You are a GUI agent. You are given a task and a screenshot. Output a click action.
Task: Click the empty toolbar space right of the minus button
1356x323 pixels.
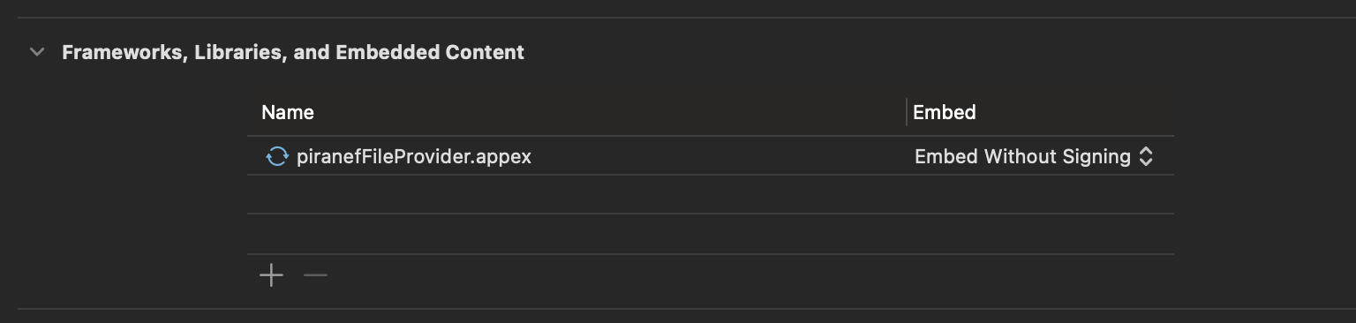click(x=750, y=275)
